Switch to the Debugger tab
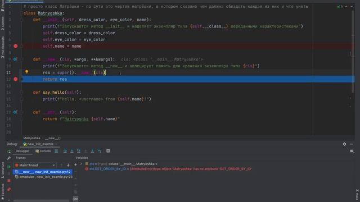 click(x=22, y=151)
